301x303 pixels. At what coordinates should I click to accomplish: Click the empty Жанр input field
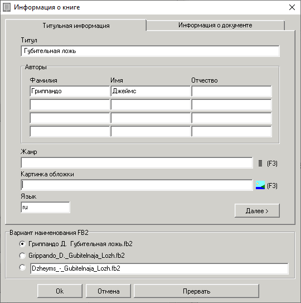coord(137,163)
